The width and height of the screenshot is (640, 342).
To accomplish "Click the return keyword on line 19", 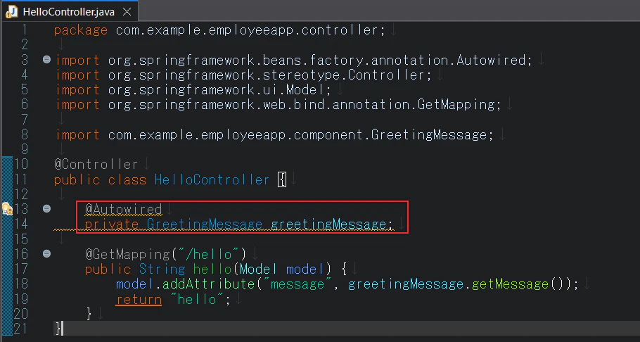I will coord(139,300).
